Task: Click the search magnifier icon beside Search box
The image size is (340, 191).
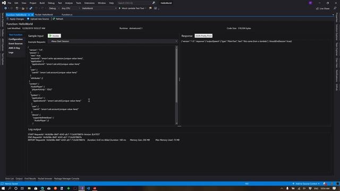Action: pos(154,3)
